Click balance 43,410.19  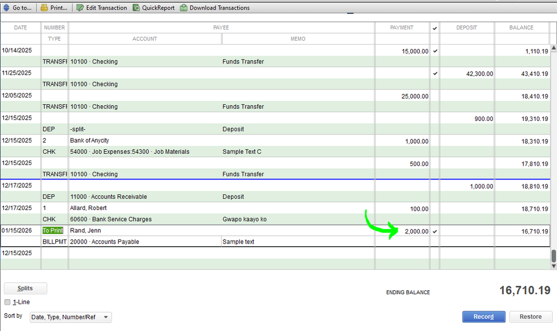[535, 74]
